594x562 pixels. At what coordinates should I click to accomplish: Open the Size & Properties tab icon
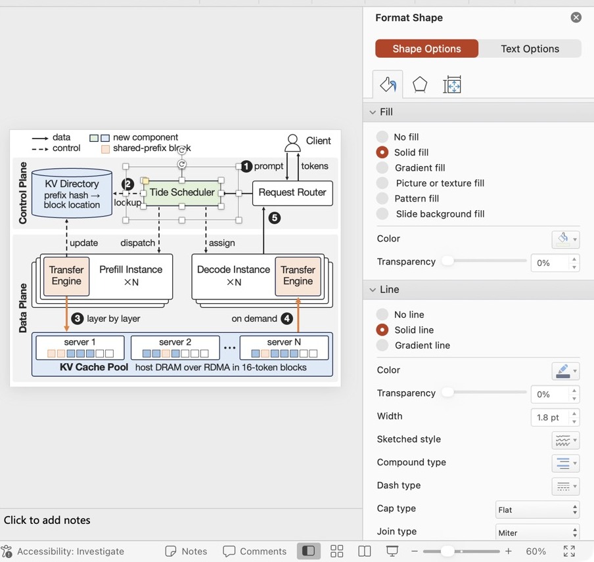pyautogui.click(x=452, y=85)
